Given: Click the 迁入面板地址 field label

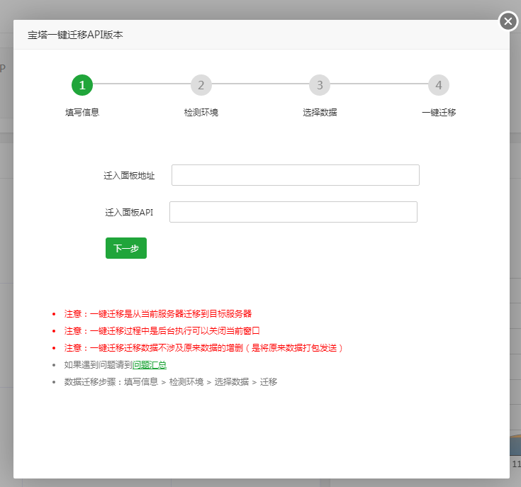Looking at the screenshot, I should [129, 175].
